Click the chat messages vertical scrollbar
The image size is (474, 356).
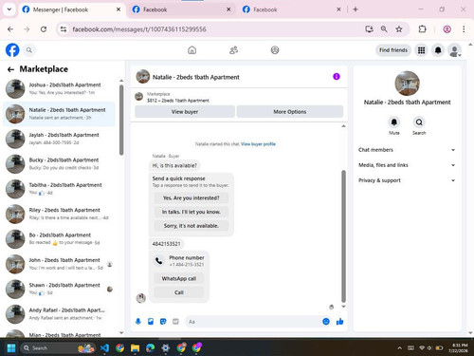[x=343, y=235]
